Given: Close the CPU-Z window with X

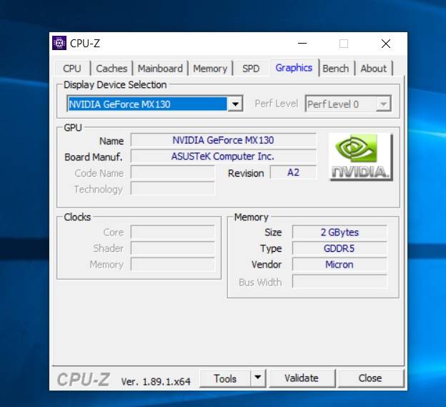Looking at the screenshot, I should click(x=386, y=44).
